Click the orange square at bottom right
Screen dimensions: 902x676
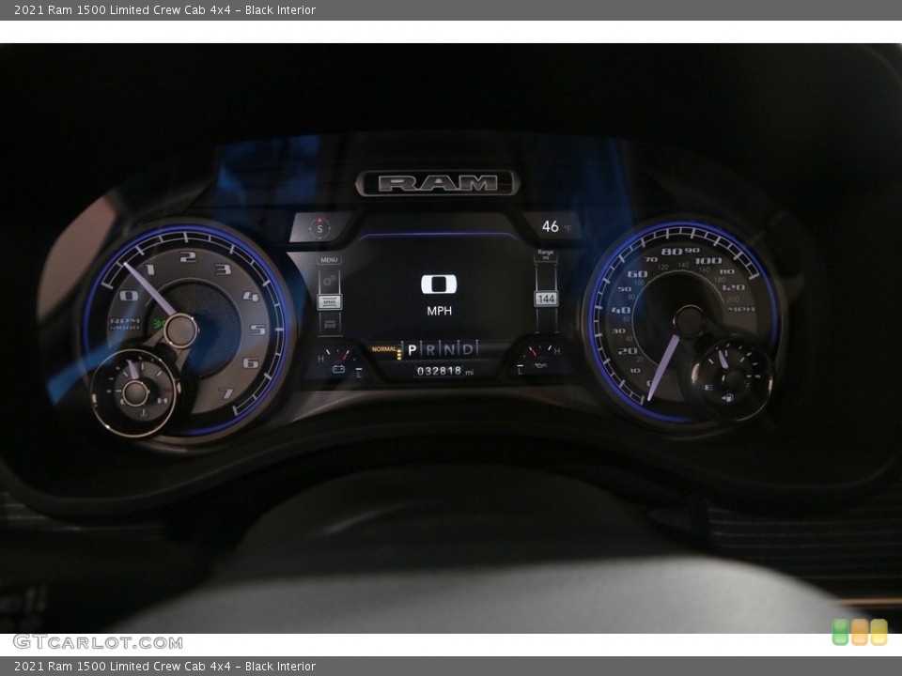(860, 632)
